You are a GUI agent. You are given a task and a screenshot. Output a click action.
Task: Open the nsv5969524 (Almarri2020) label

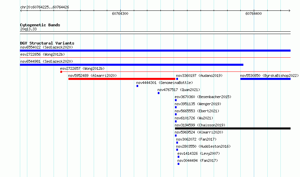click(199, 132)
